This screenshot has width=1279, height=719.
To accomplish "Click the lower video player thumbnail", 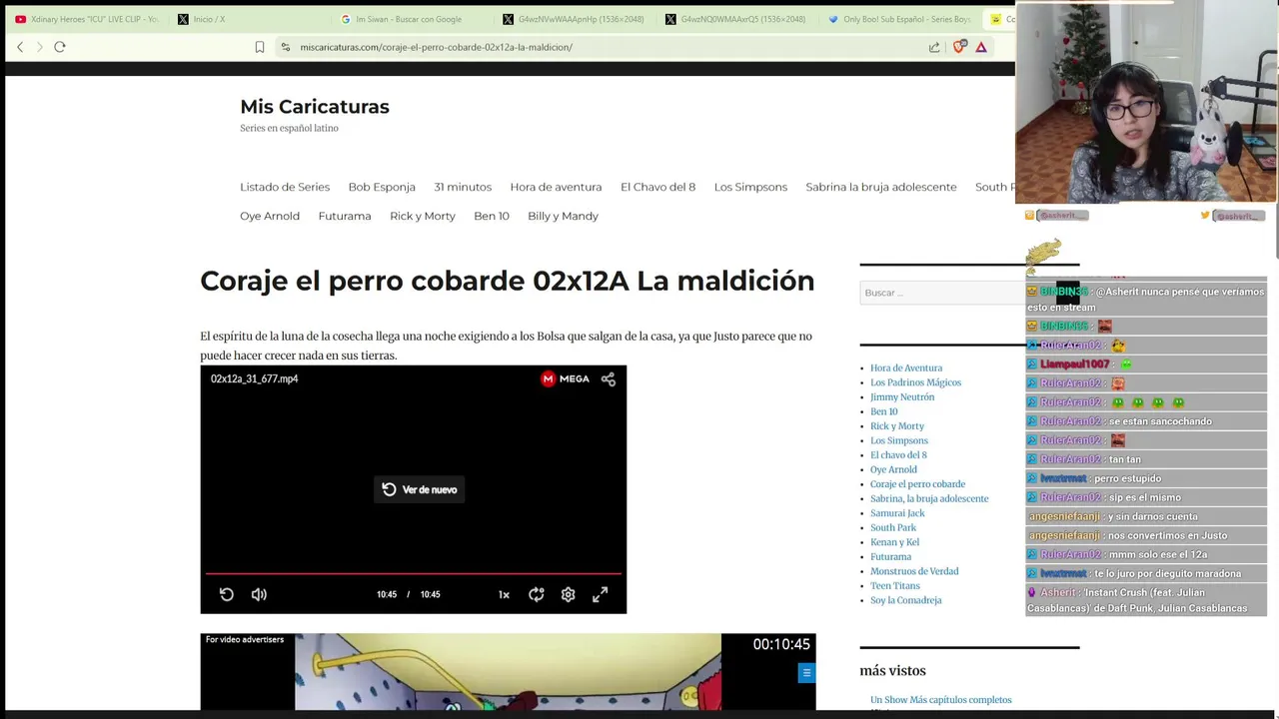I will tap(508, 672).
